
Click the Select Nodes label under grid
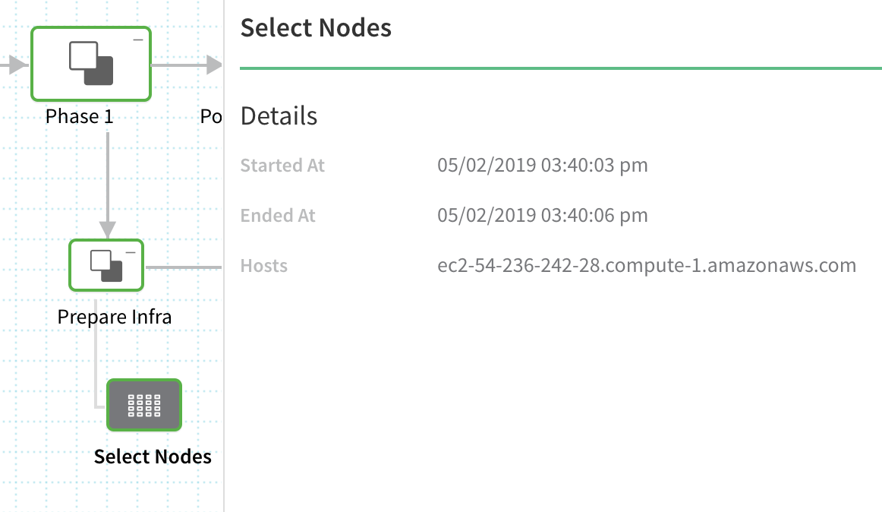pos(153,457)
